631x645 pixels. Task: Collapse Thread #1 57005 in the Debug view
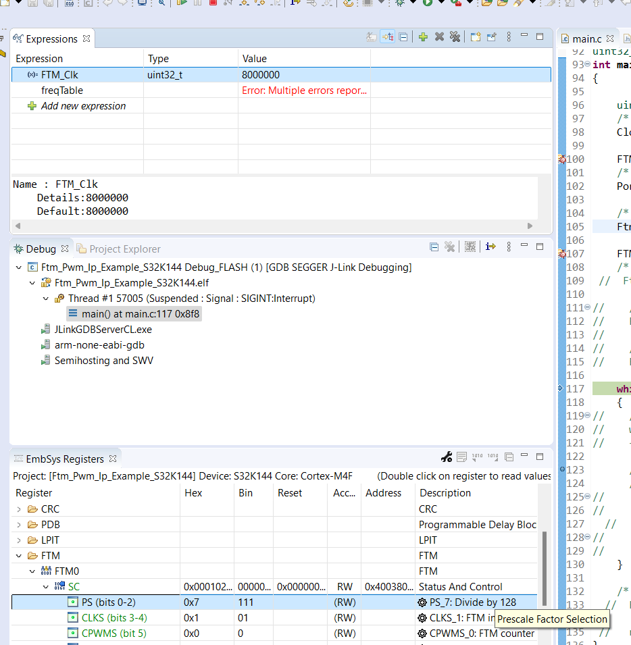tap(45, 298)
